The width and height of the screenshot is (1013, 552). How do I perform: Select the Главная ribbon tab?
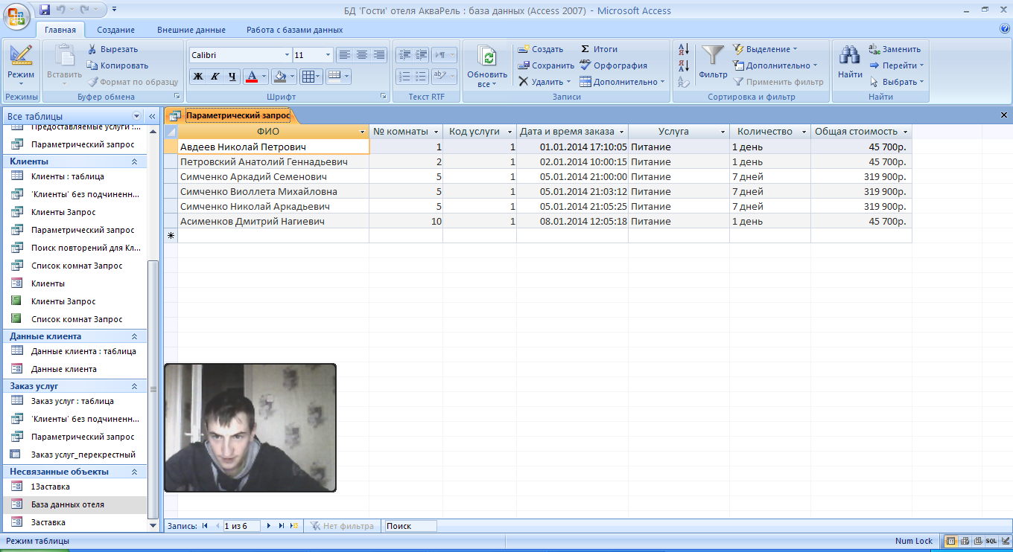60,30
